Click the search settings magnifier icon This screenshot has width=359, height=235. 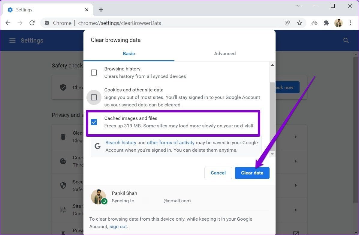[x=346, y=40]
